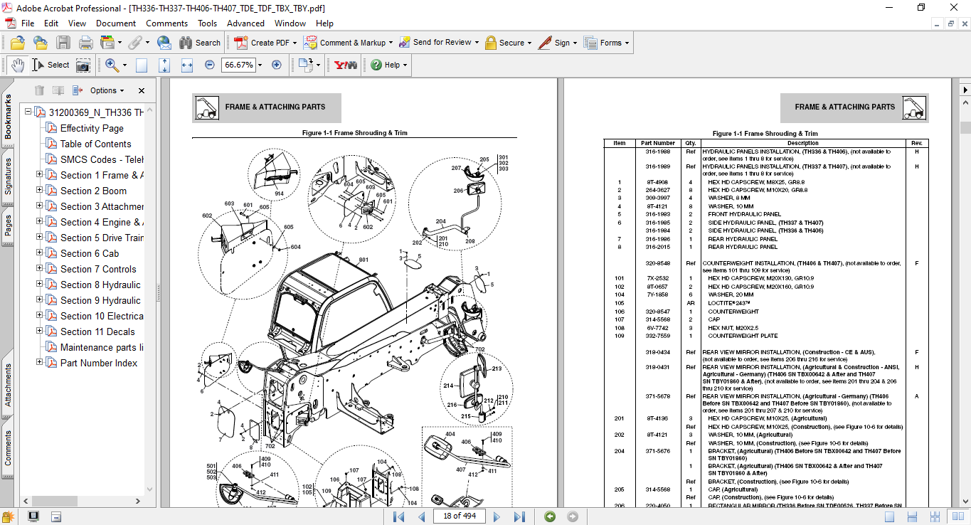Click the Yahoo search toolbar icon
Image resolution: width=971 pixels, height=525 pixels.
(x=345, y=65)
